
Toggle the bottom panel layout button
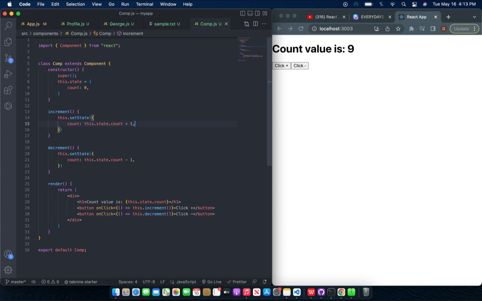250,13
